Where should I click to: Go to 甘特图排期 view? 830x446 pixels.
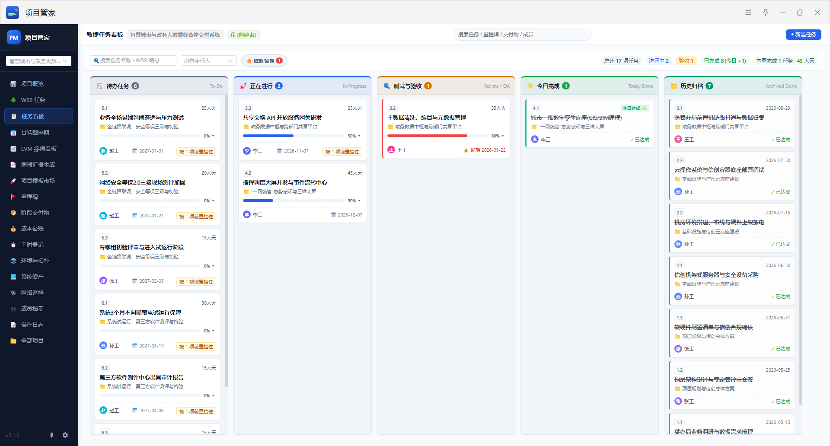click(x=38, y=133)
